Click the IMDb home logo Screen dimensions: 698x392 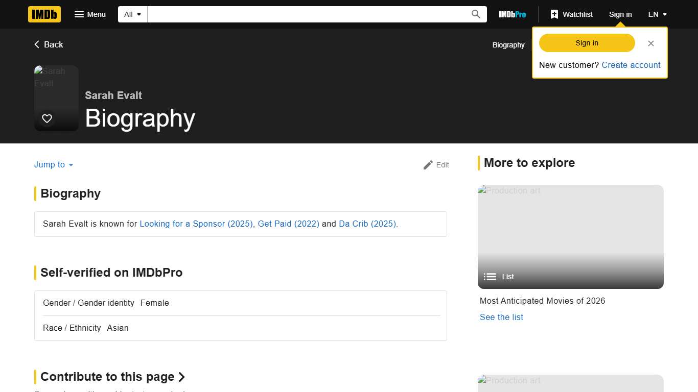(44, 14)
